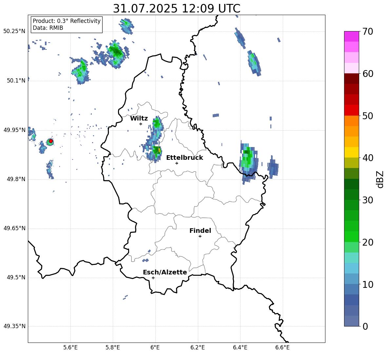The width and height of the screenshot is (388, 354).
Task: Click the bright red colorbar swatch just above 50
Action: tap(351, 110)
